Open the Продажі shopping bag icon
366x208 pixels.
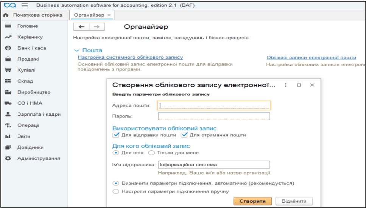pos(8,59)
